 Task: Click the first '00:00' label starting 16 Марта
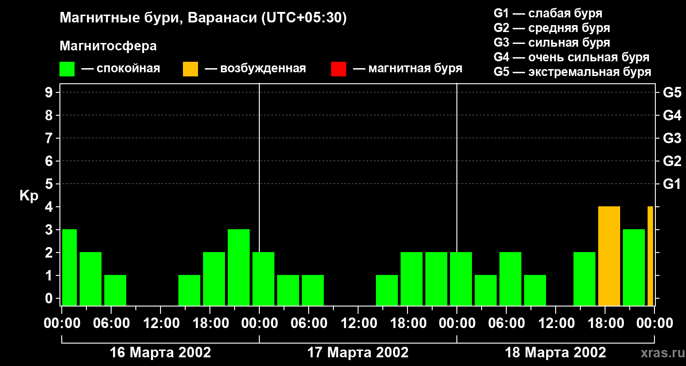tap(62, 323)
